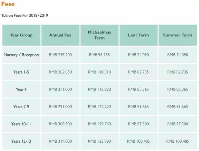This screenshot has width=199, height=151.
Task: Click the RMB 110,310 Michaelmas cell
Action: click(99, 72)
